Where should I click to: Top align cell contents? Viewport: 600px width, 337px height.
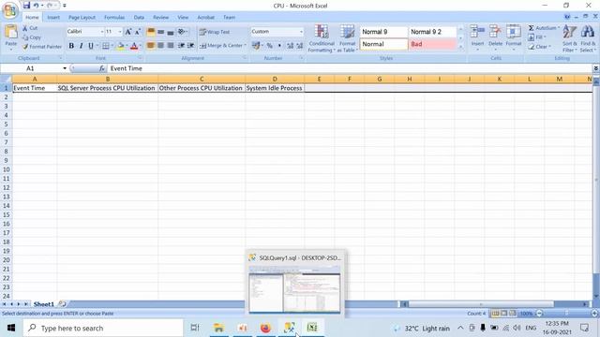(151, 32)
